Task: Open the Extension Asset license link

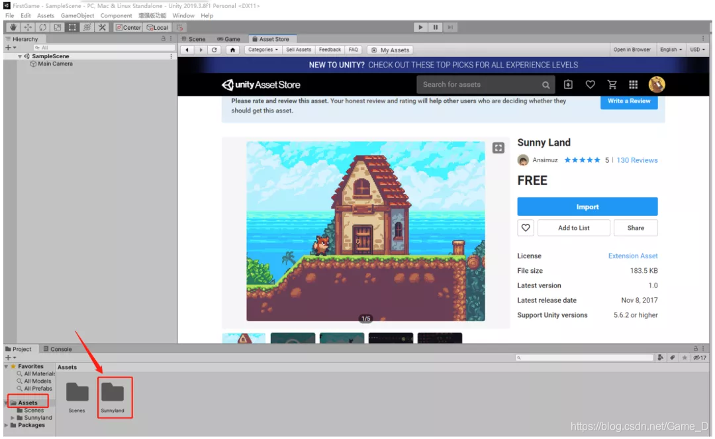Action: tap(633, 257)
